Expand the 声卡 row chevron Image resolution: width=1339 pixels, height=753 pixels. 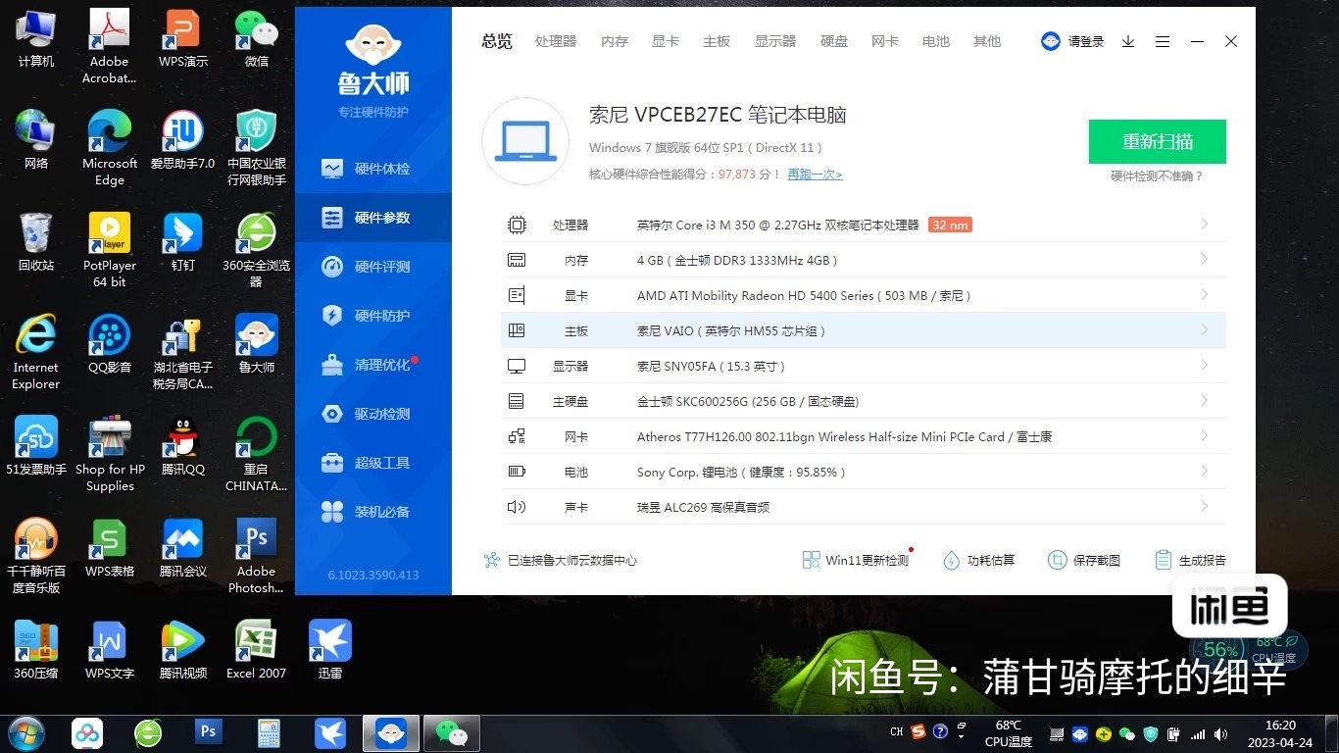[1204, 507]
